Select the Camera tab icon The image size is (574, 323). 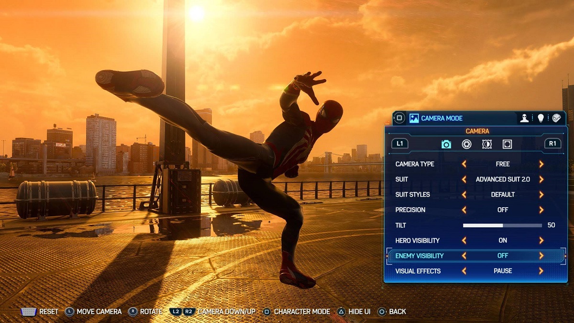coord(446,144)
